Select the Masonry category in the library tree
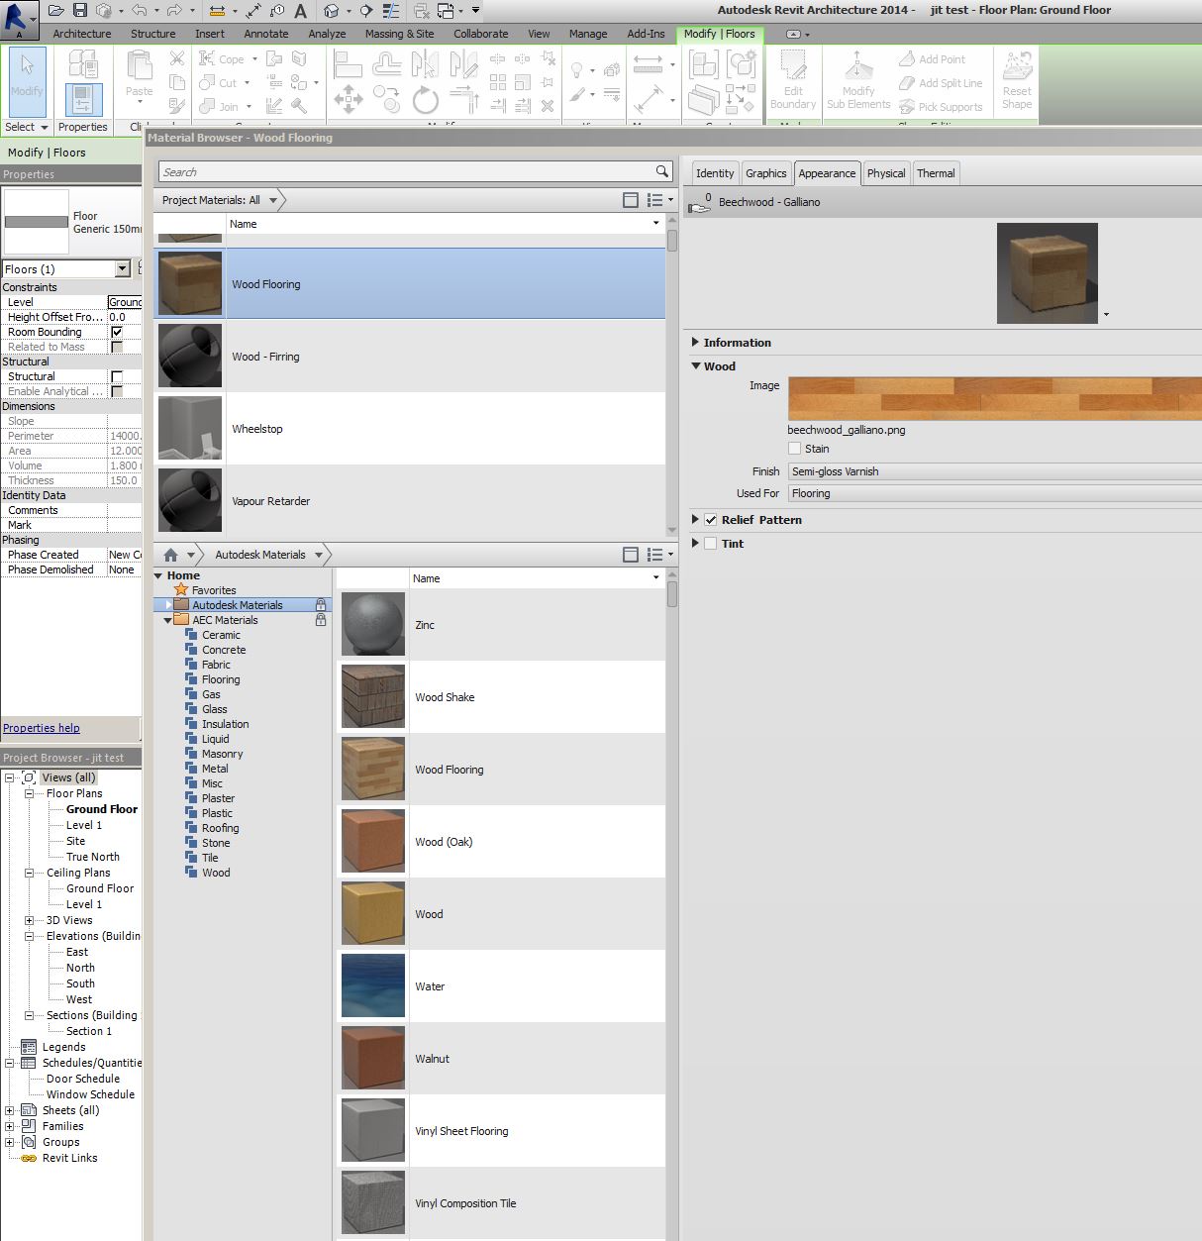This screenshot has height=1241, width=1202. pyautogui.click(x=222, y=754)
